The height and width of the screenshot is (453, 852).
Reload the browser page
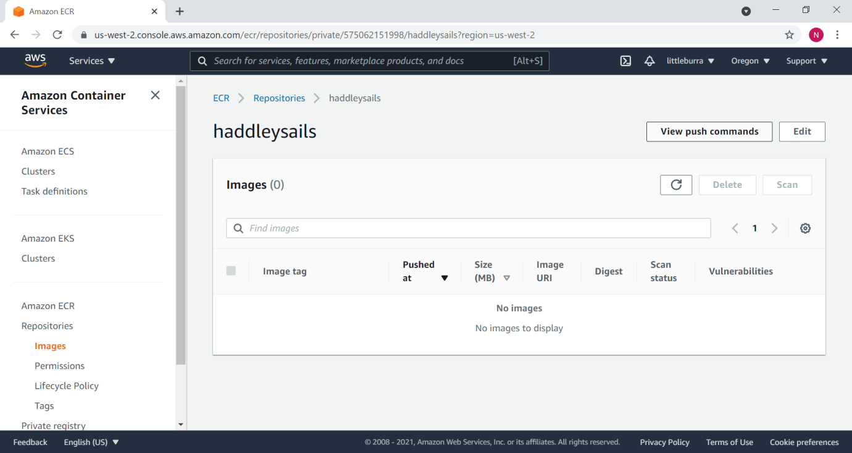[57, 35]
